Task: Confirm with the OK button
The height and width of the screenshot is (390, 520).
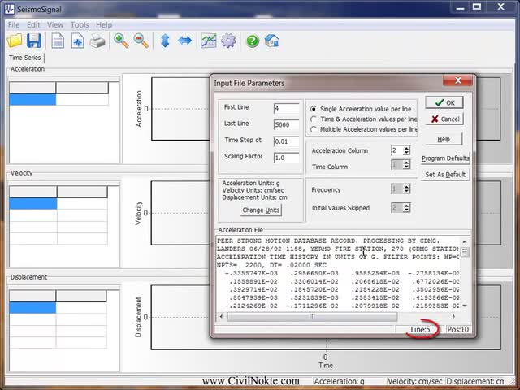Action: tap(444, 102)
